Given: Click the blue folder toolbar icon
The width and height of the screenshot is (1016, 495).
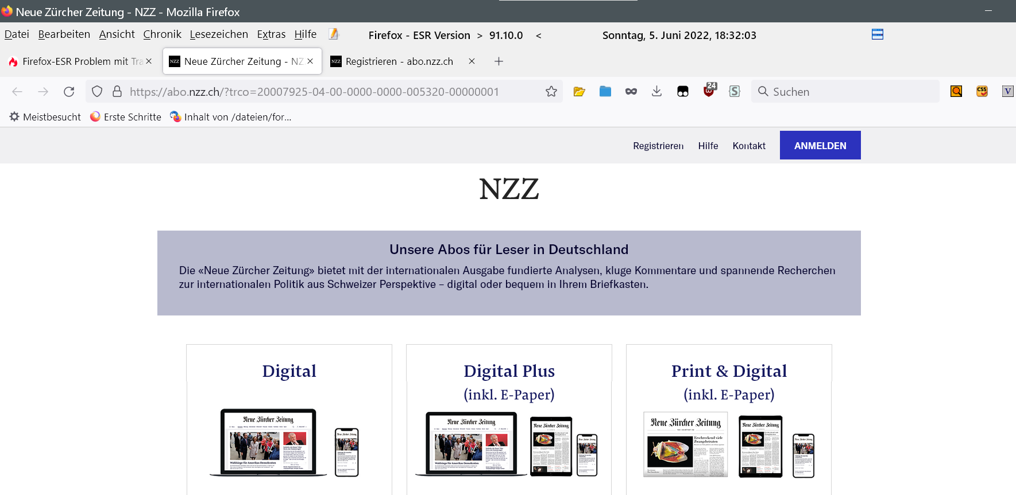Looking at the screenshot, I should 605,92.
